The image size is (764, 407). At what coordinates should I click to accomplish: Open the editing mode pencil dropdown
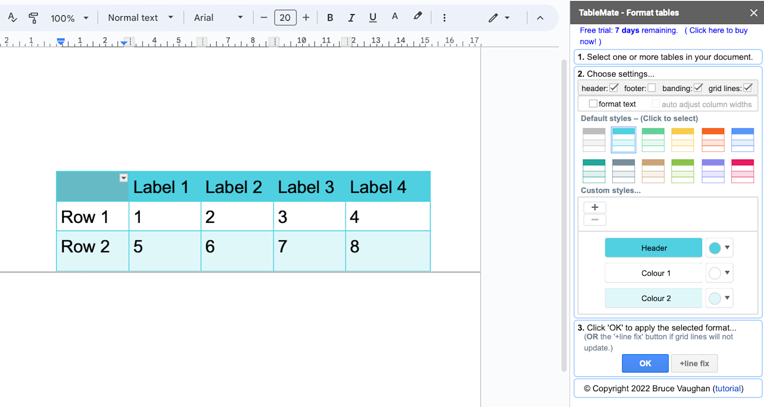[499, 18]
